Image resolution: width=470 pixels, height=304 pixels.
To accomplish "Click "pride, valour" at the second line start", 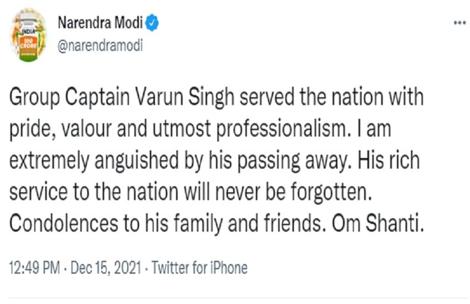I will tap(60, 130).
